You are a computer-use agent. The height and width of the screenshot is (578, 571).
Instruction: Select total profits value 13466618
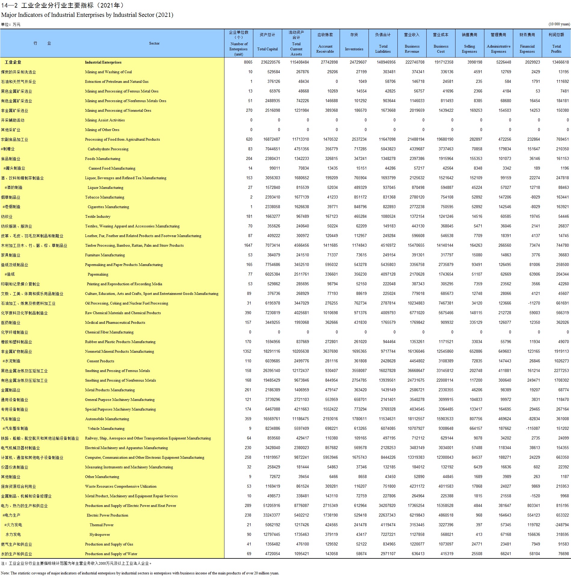tap(560, 62)
